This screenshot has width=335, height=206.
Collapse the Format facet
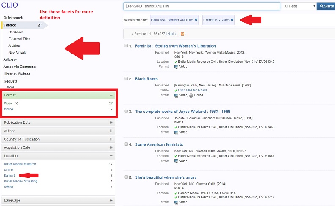[x=111, y=95]
